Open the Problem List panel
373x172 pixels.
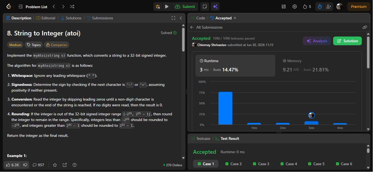coord(33,7)
